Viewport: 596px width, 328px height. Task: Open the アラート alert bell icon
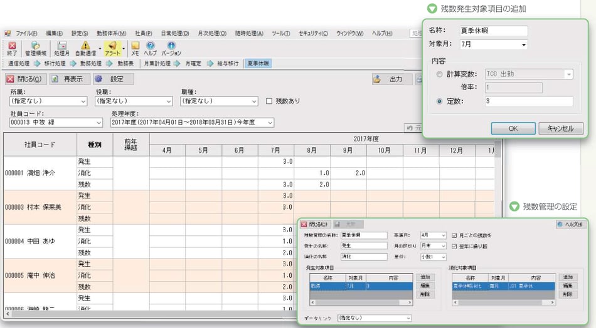pyautogui.click(x=112, y=48)
